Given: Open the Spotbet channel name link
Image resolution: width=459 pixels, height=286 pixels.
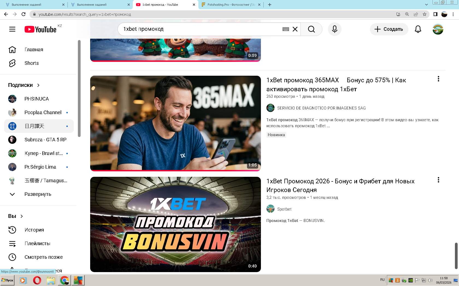Looking at the screenshot, I should (284, 209).
